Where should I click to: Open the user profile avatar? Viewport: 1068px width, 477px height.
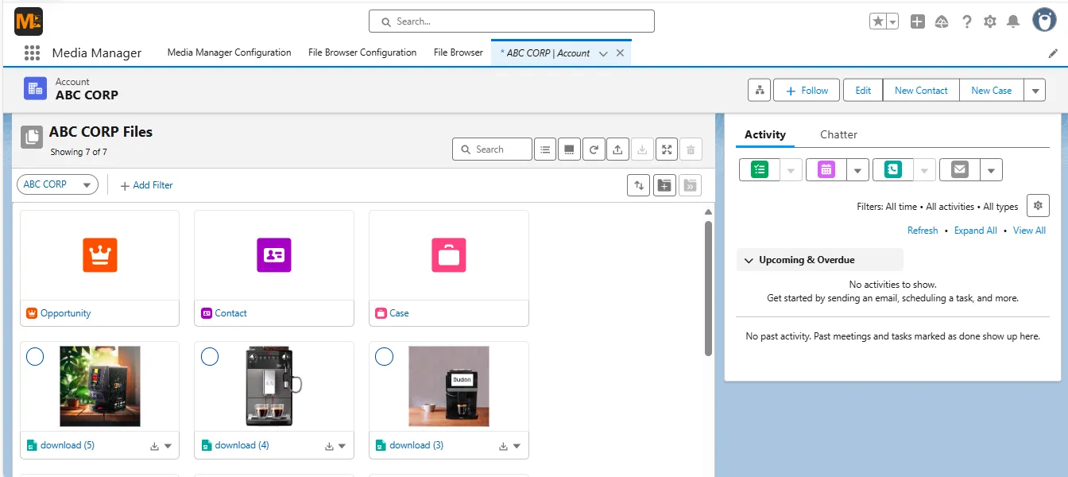click(1044, 20)
